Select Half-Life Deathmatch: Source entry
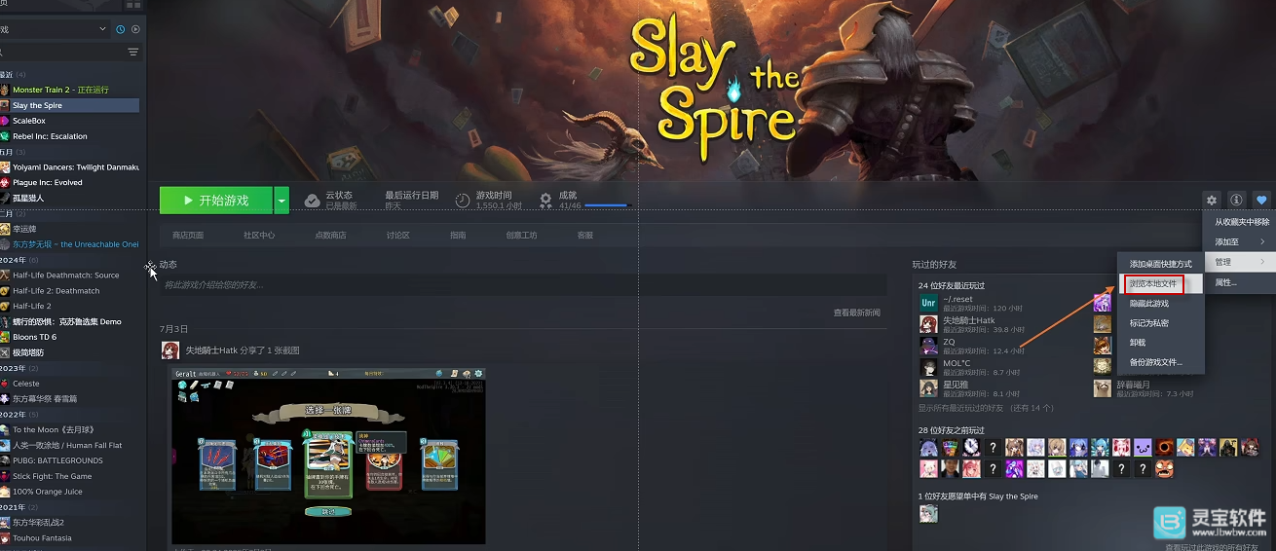The width and height of the screenshot is (1276, 551). 70,275
